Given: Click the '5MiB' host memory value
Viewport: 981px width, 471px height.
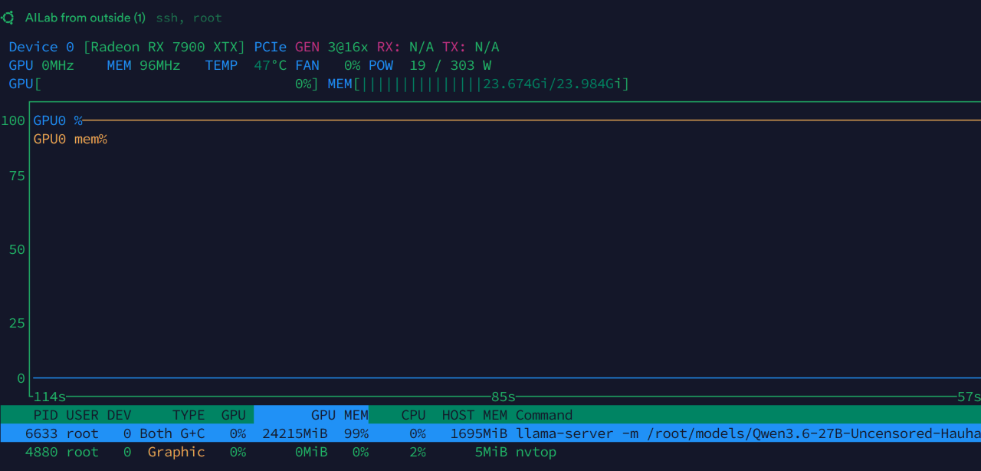Looking at the screenshot, I should pos(491,452).
